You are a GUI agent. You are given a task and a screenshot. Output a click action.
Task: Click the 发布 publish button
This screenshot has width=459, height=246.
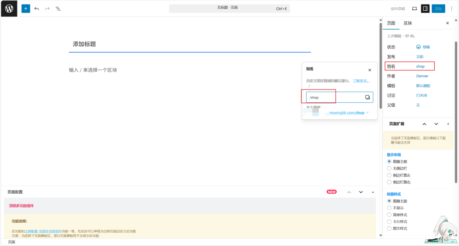click(438, 8)
